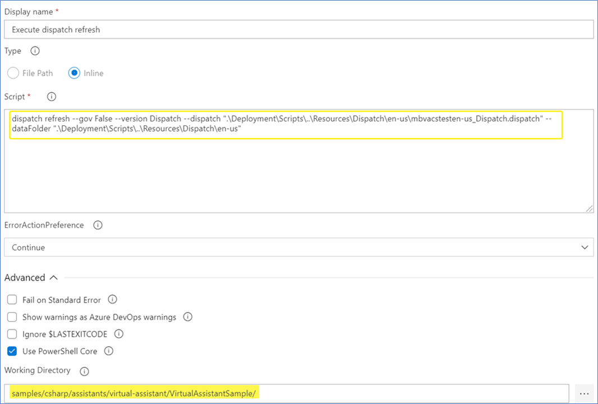
Task: Show info for Azure DevOps warnings option
Action: point(187,316)
